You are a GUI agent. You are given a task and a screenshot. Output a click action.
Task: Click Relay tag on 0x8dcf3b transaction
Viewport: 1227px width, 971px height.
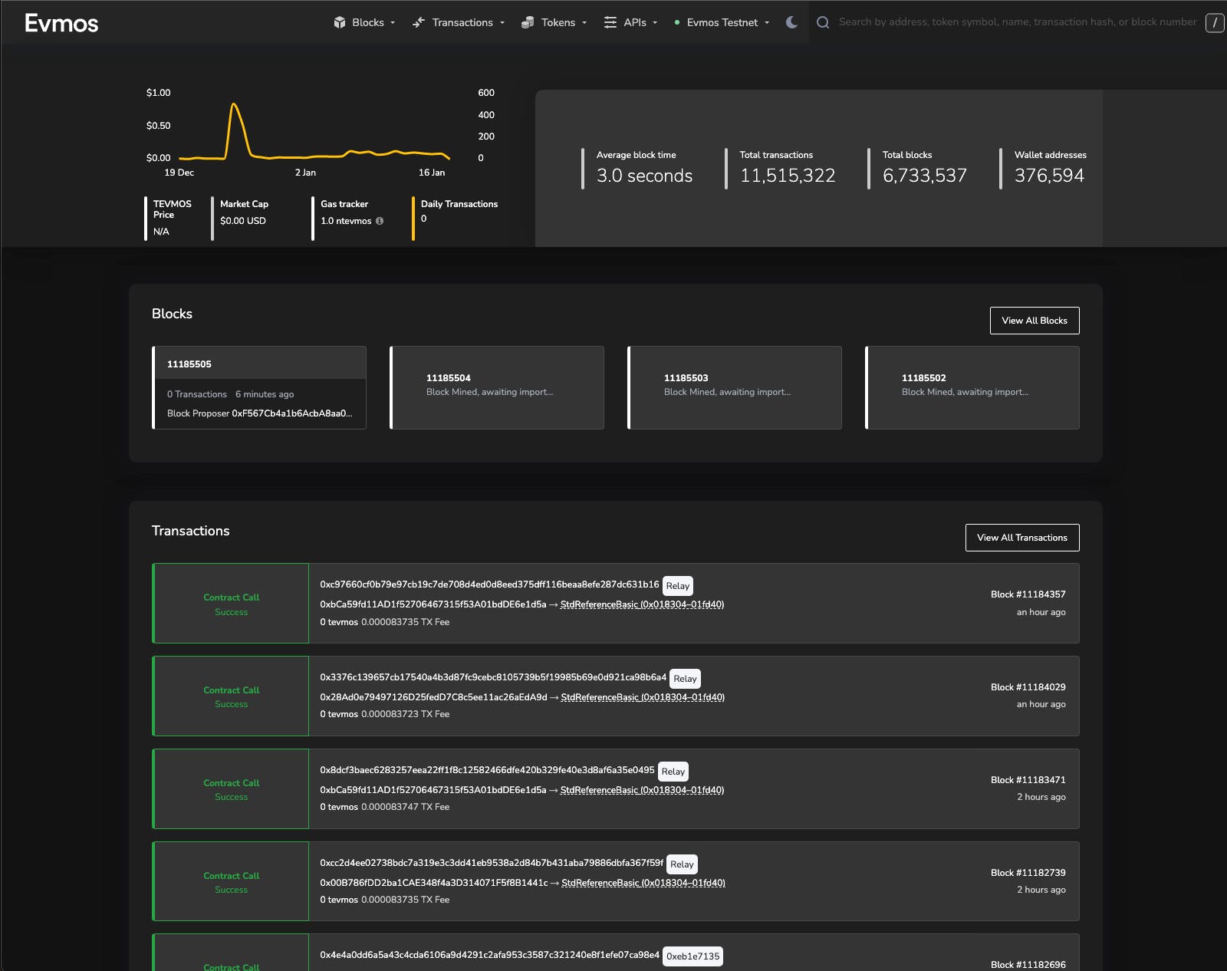pyautogui.click(x=673, y=772)
